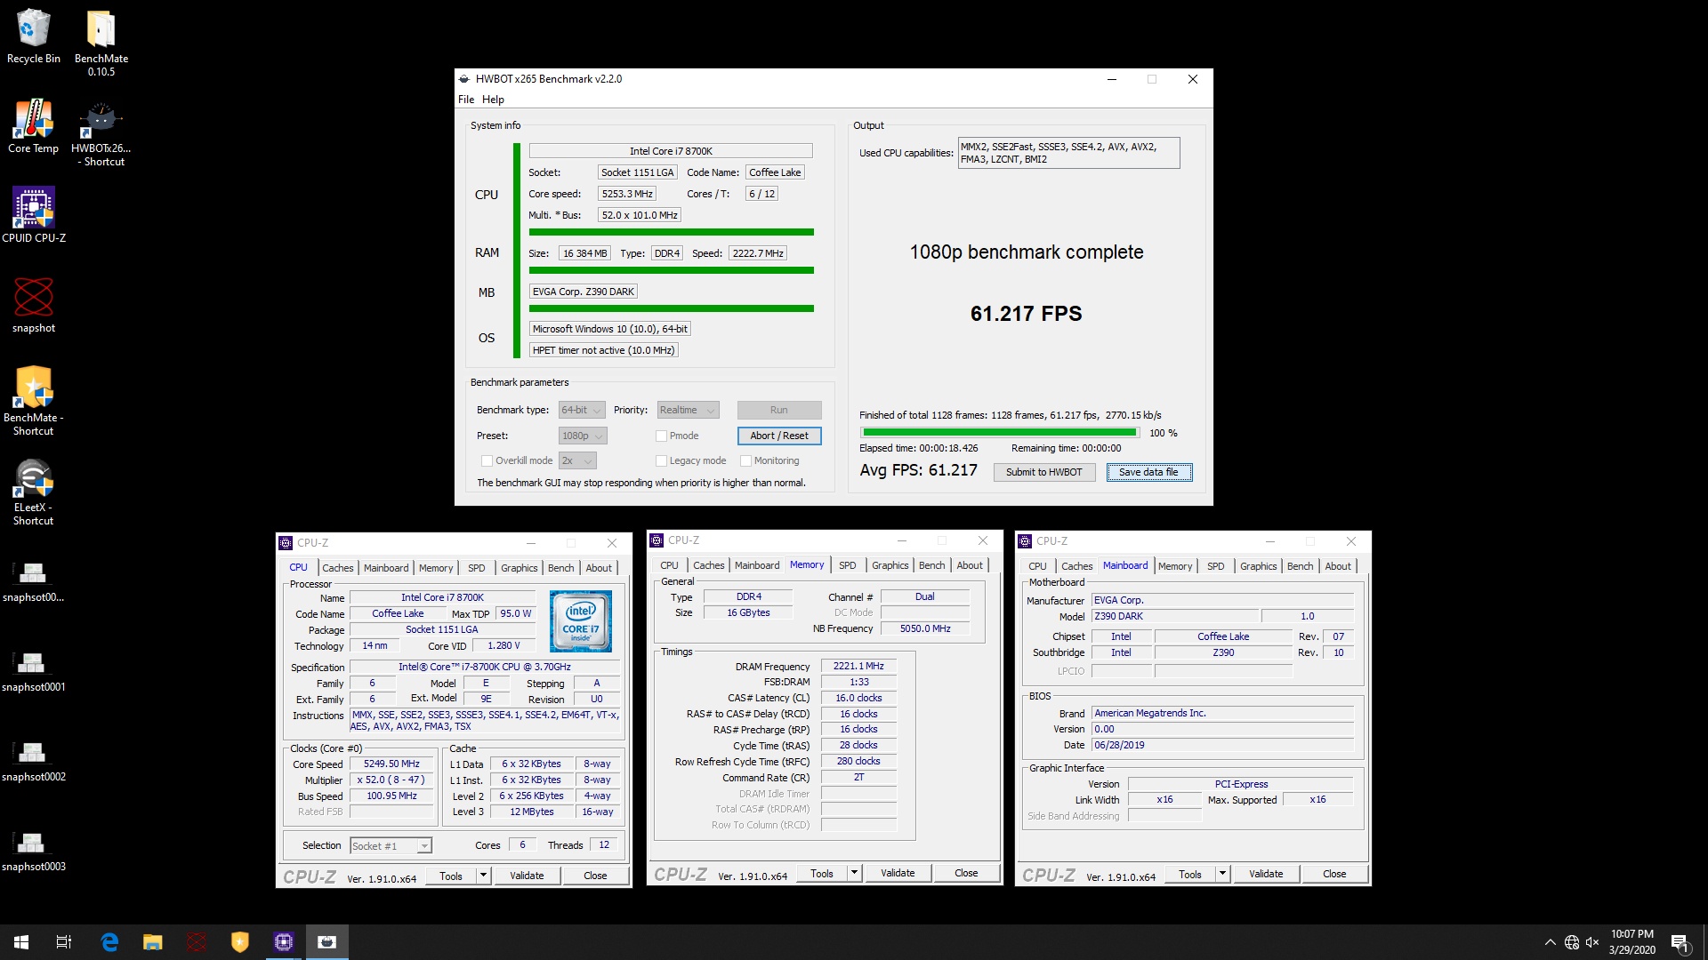The image size is (1708, 960).
Task: Click the Windows Start button
Action: [x=21, y=942]
